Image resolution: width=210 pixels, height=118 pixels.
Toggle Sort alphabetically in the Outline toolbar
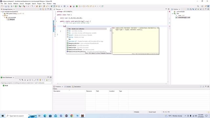[191, 9]
